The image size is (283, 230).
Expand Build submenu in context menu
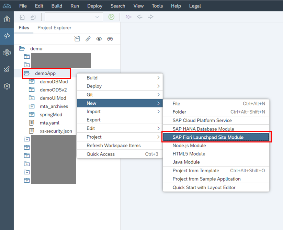click(120, 78)
